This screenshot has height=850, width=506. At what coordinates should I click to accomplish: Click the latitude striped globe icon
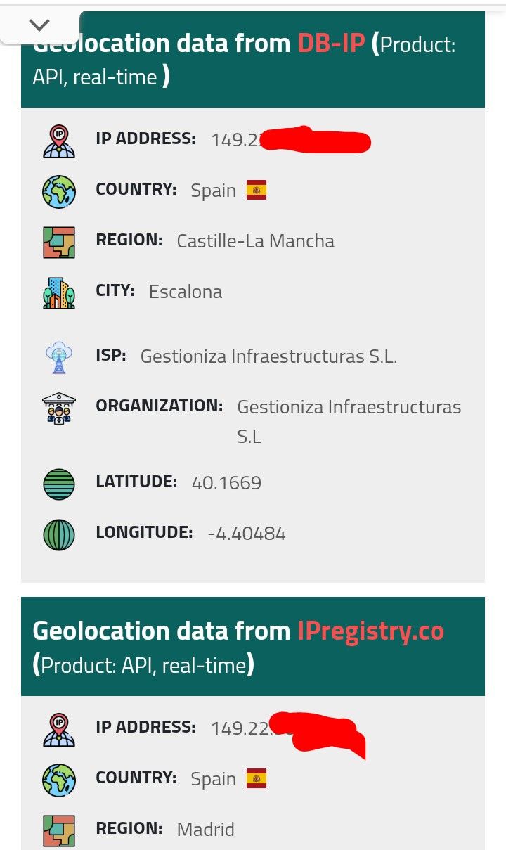click(59, 484)
